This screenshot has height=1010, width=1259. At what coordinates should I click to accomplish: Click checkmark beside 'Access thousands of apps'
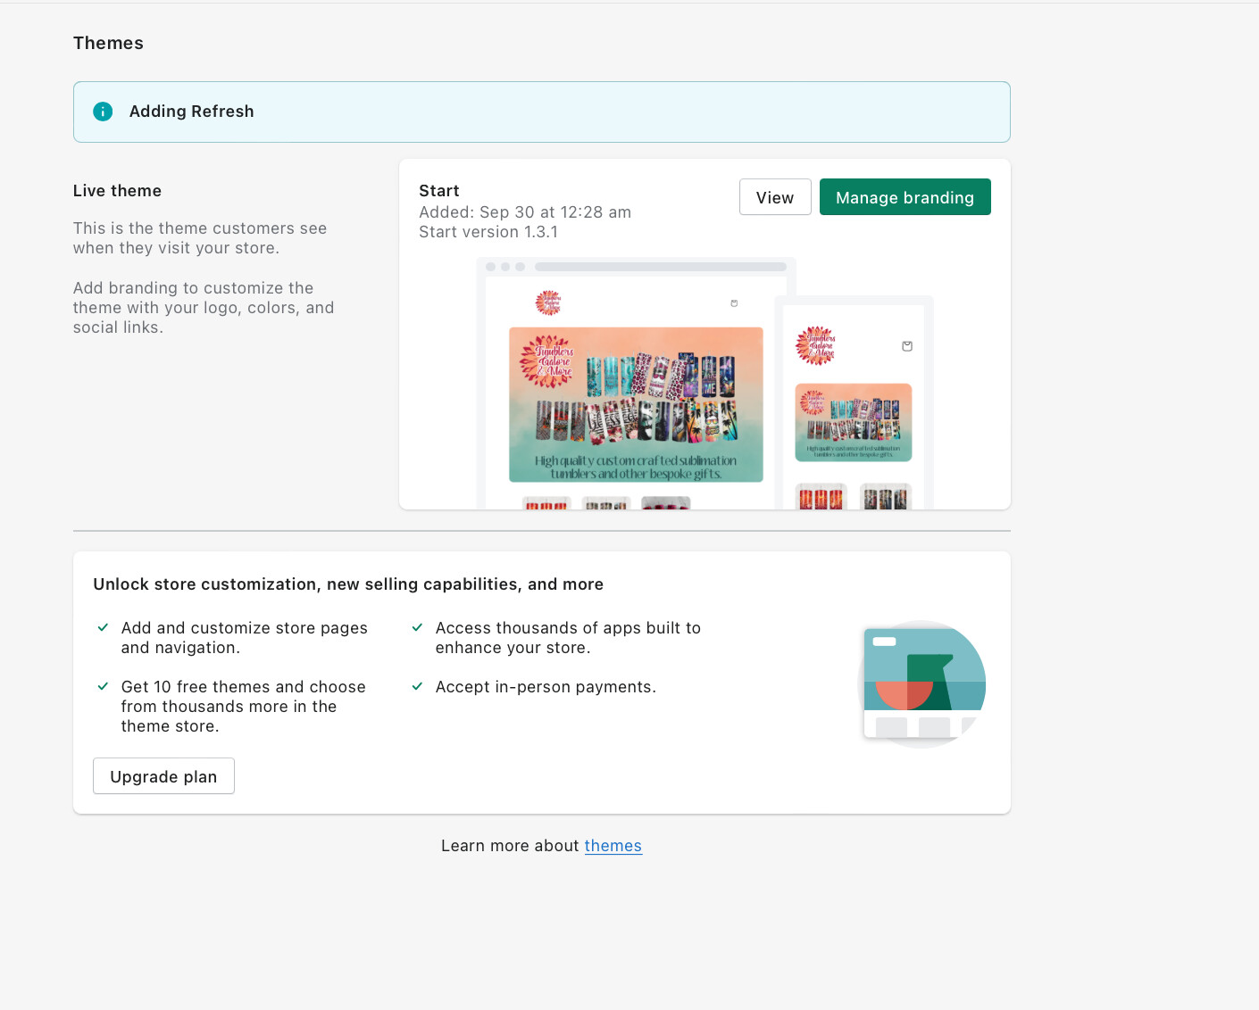pos(417,628)
